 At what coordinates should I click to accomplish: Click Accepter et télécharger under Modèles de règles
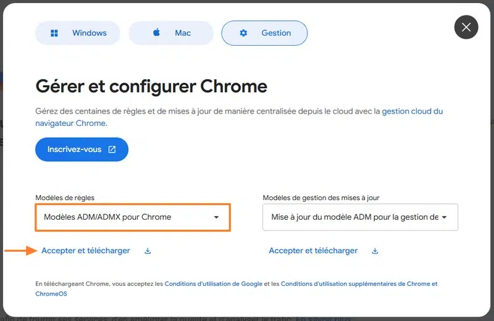pyautogui.click(x=86, y=251)
